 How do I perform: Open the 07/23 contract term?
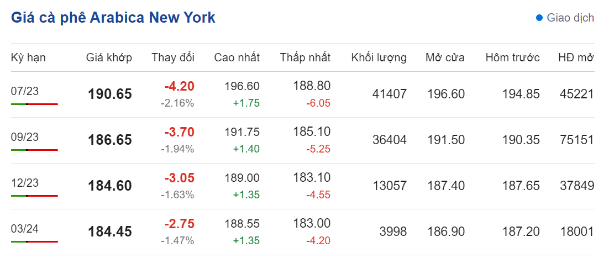(x=25, y=92)
